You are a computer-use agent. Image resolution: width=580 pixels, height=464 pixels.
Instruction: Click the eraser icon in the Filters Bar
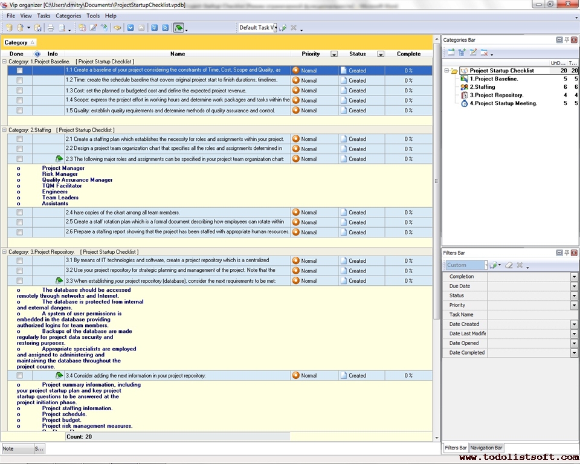[x=509, y=265]
